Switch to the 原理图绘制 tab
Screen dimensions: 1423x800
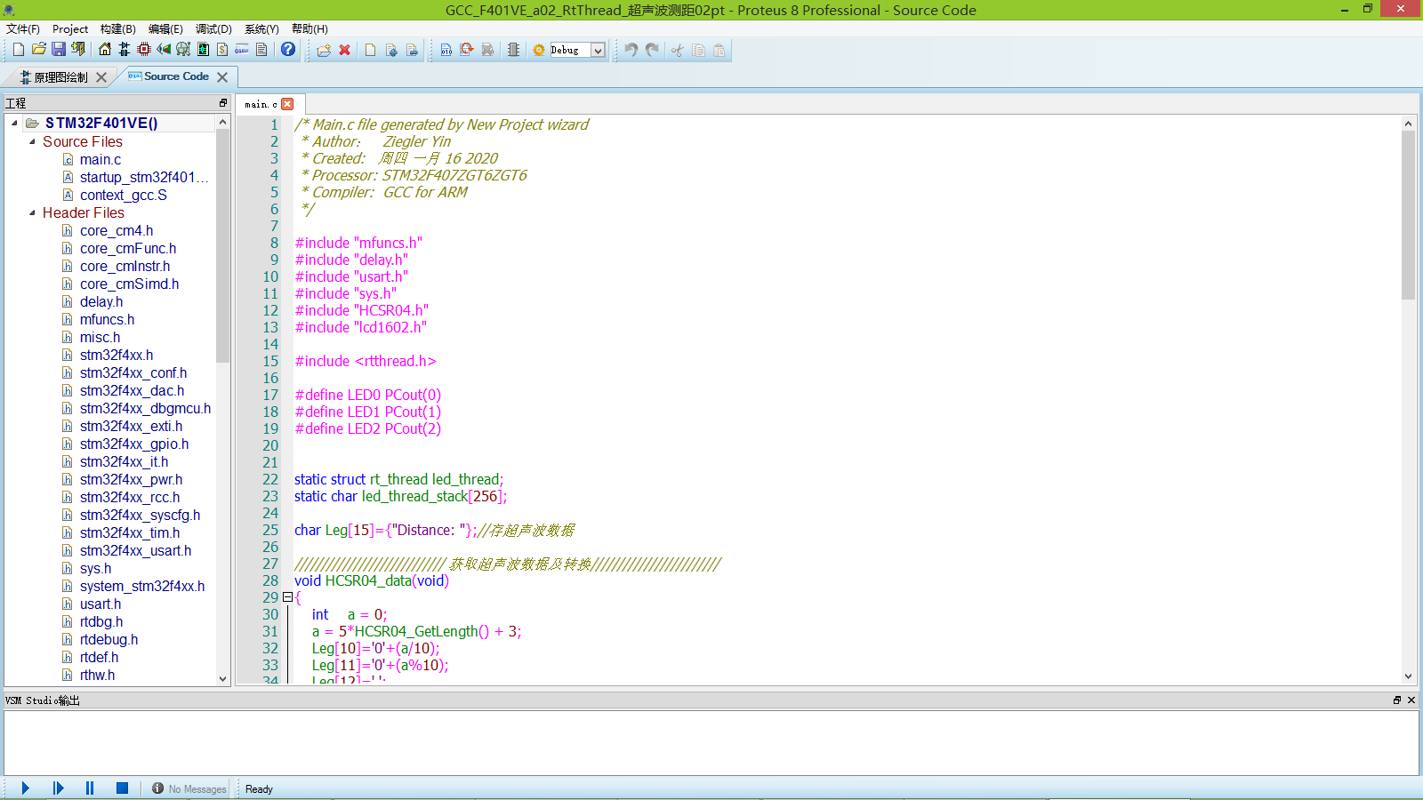click(x=60, y=77)
